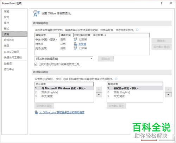Open the 轻松访问 options category
176x143 pixels.
pos(14,40)
